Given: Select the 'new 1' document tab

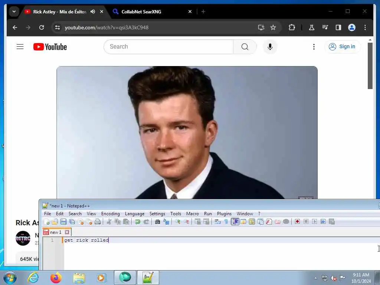Looking at the screenshot, I should (56, 232).
